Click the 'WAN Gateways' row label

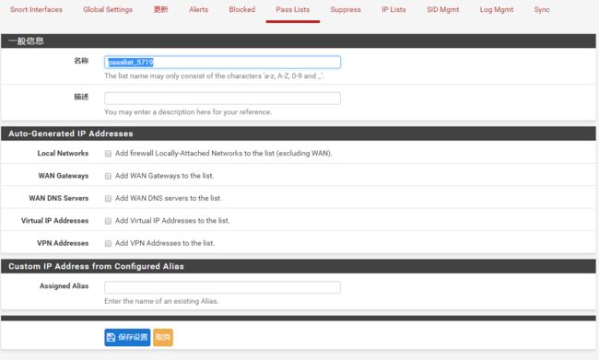[x=64, y=176]
